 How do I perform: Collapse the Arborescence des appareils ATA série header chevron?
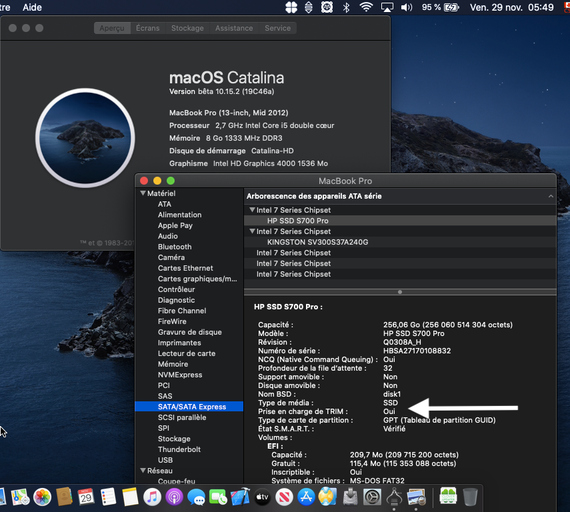pos(551,196)
